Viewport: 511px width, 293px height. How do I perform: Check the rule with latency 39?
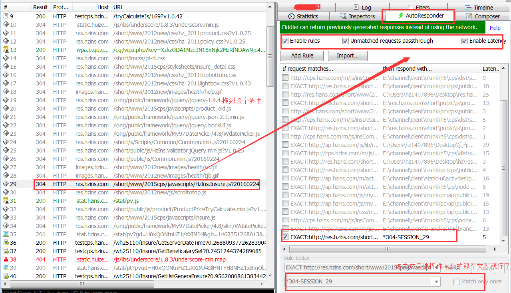285,145
